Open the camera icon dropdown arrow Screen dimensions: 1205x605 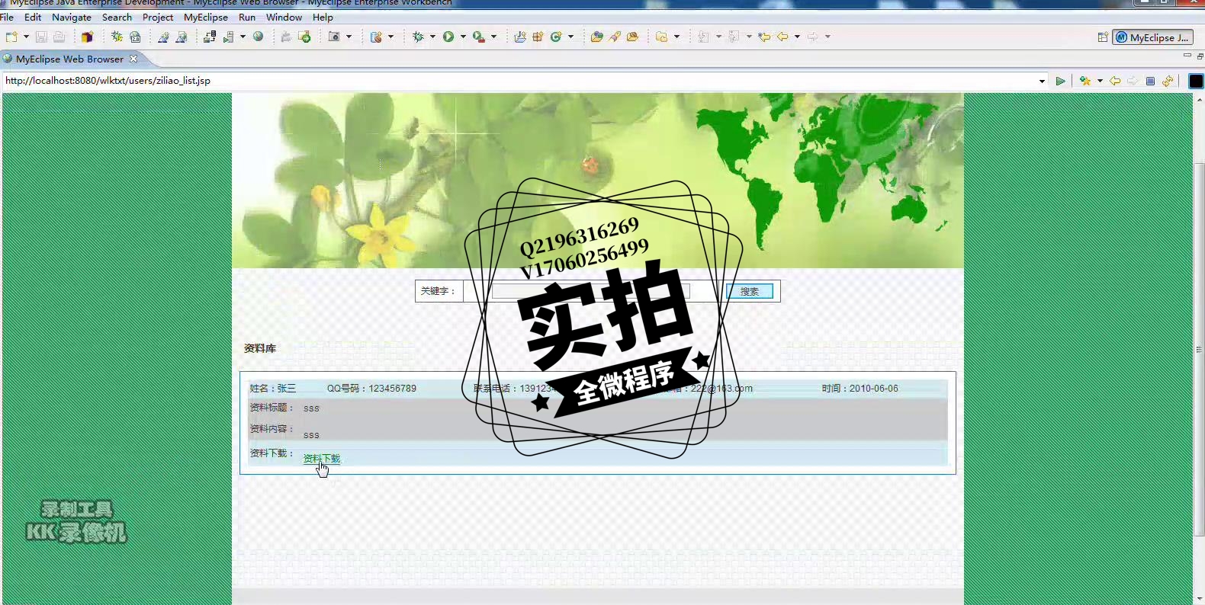point(349,37)
